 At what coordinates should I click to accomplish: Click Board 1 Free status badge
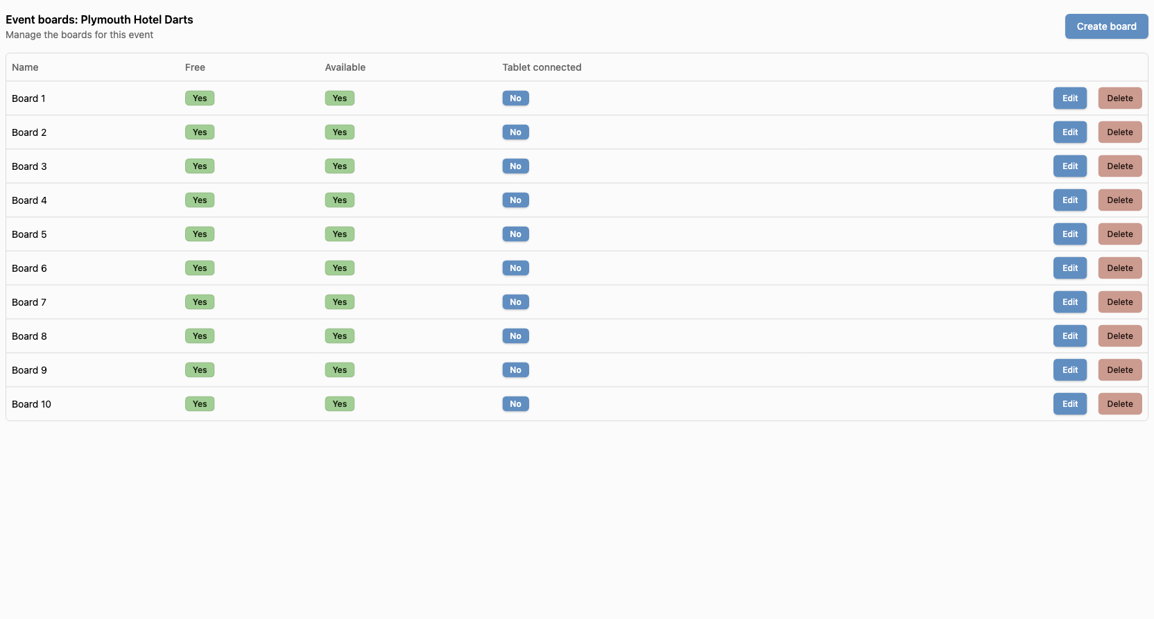tap(200, 98)
